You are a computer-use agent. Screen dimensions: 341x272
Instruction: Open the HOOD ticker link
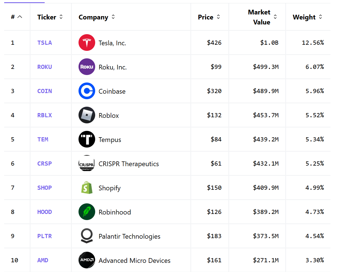pyautogui.click(x=45, y=212)
